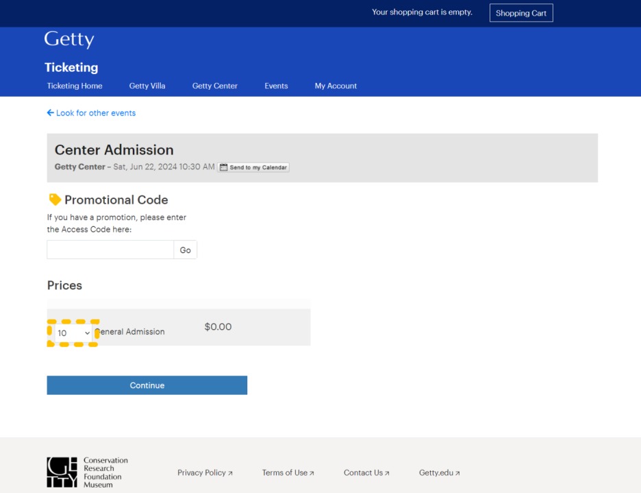Open Terms of Use footer link
Viewport: 641px width, 493px height.
tap(288, 472)
